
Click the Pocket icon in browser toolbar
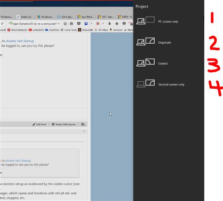79,23
